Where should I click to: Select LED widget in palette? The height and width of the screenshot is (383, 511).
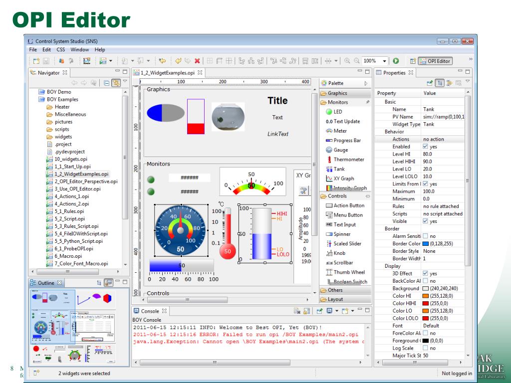click(x=334, y=112)
